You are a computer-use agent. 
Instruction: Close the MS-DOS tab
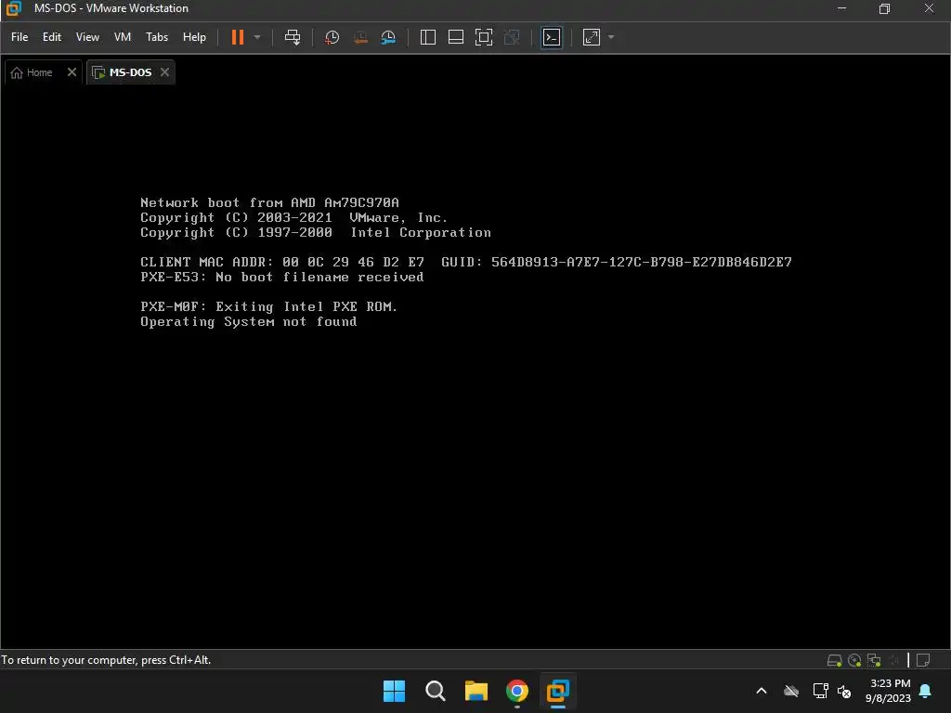164,72
